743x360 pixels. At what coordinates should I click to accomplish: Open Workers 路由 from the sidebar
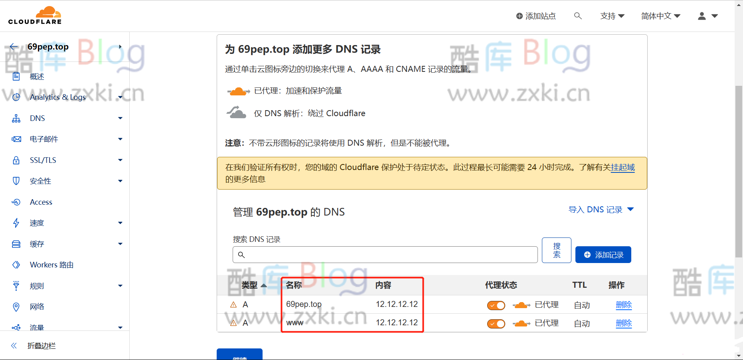click(x=51, y=264)
